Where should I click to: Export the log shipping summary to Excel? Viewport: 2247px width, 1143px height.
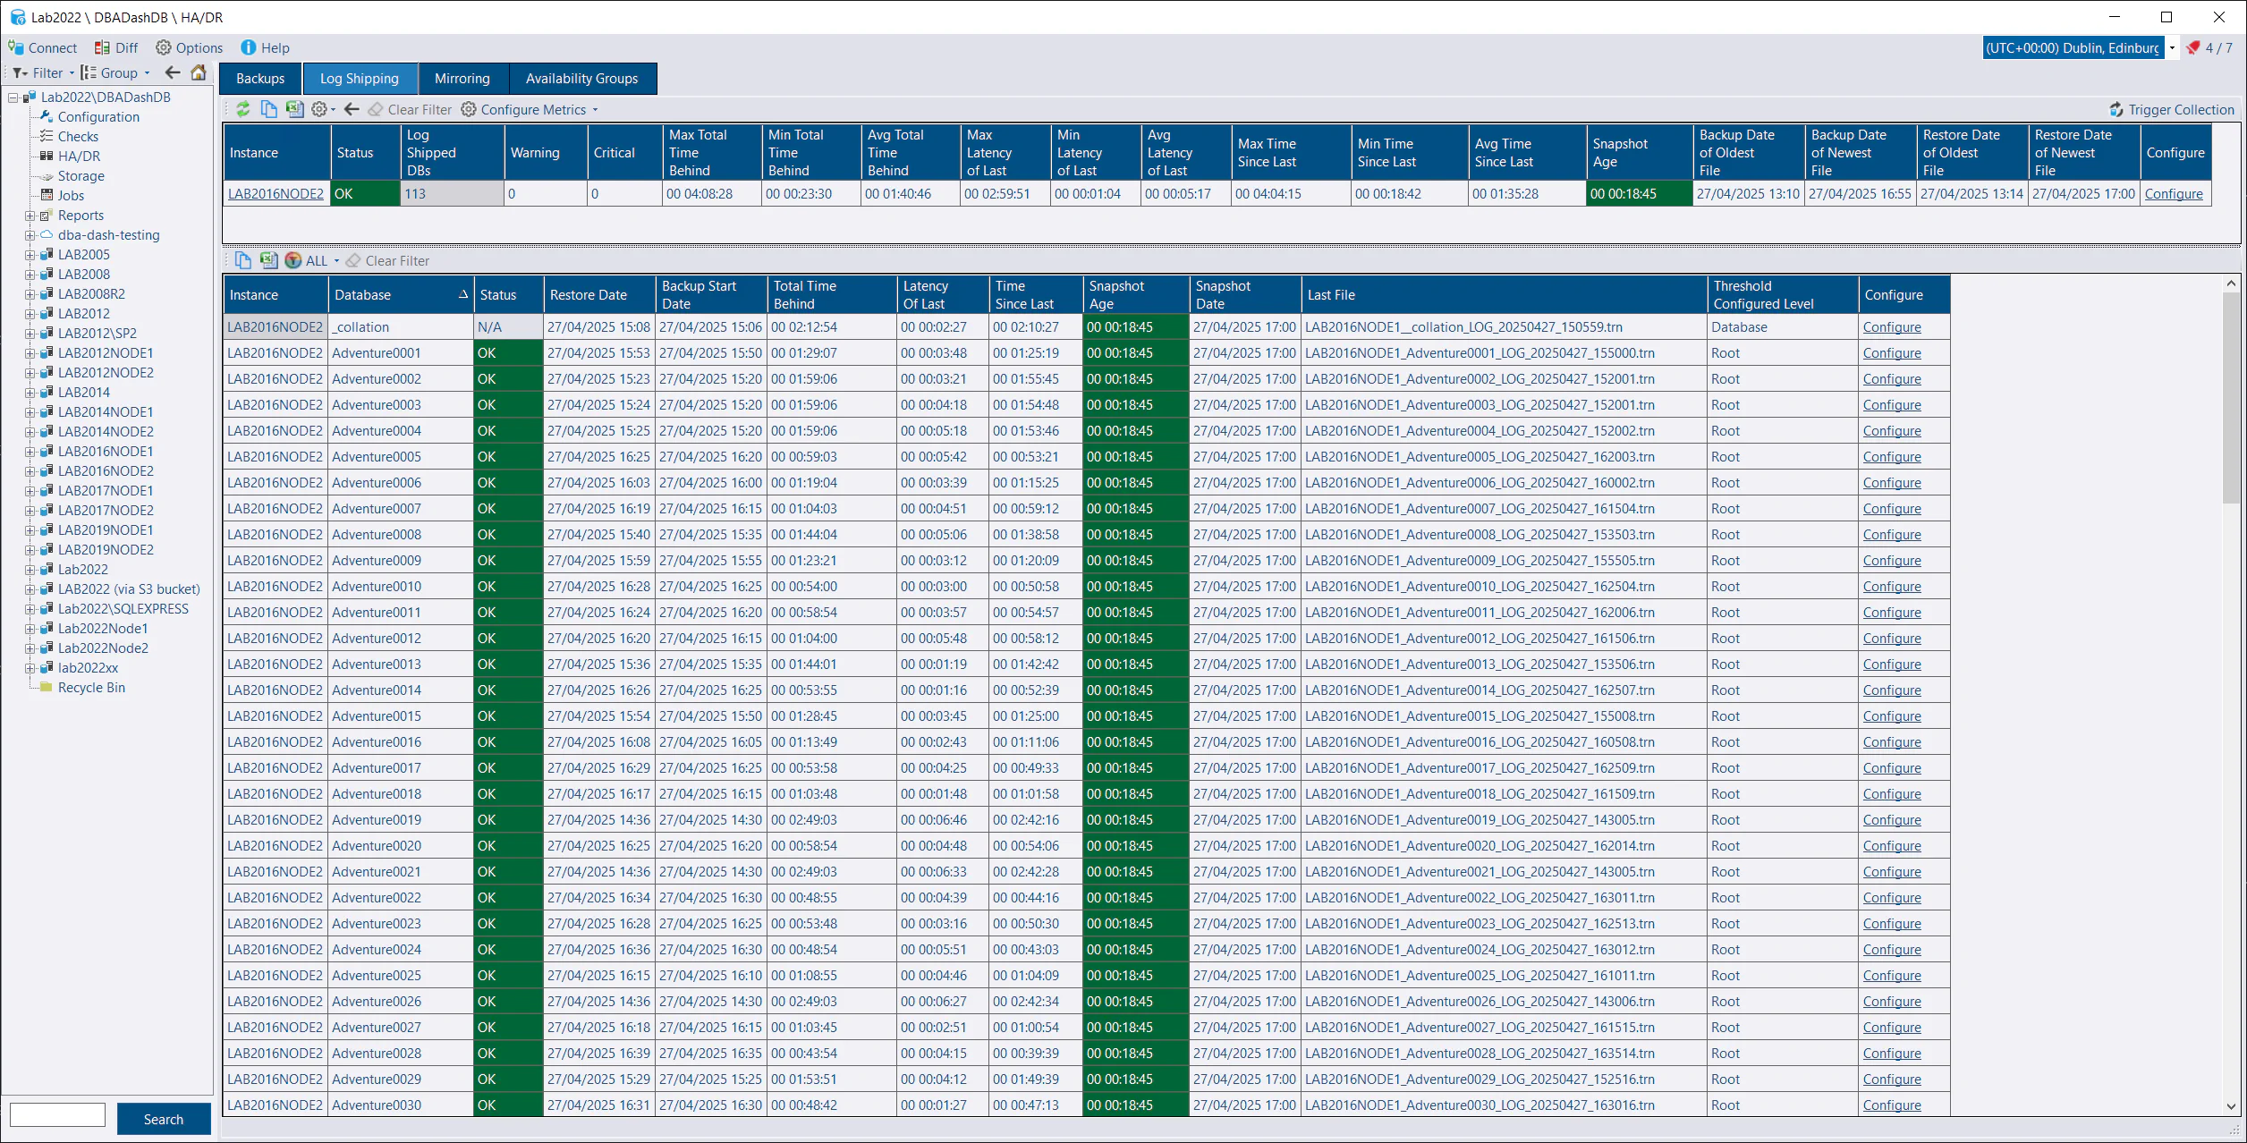click(x=295, y=109)
